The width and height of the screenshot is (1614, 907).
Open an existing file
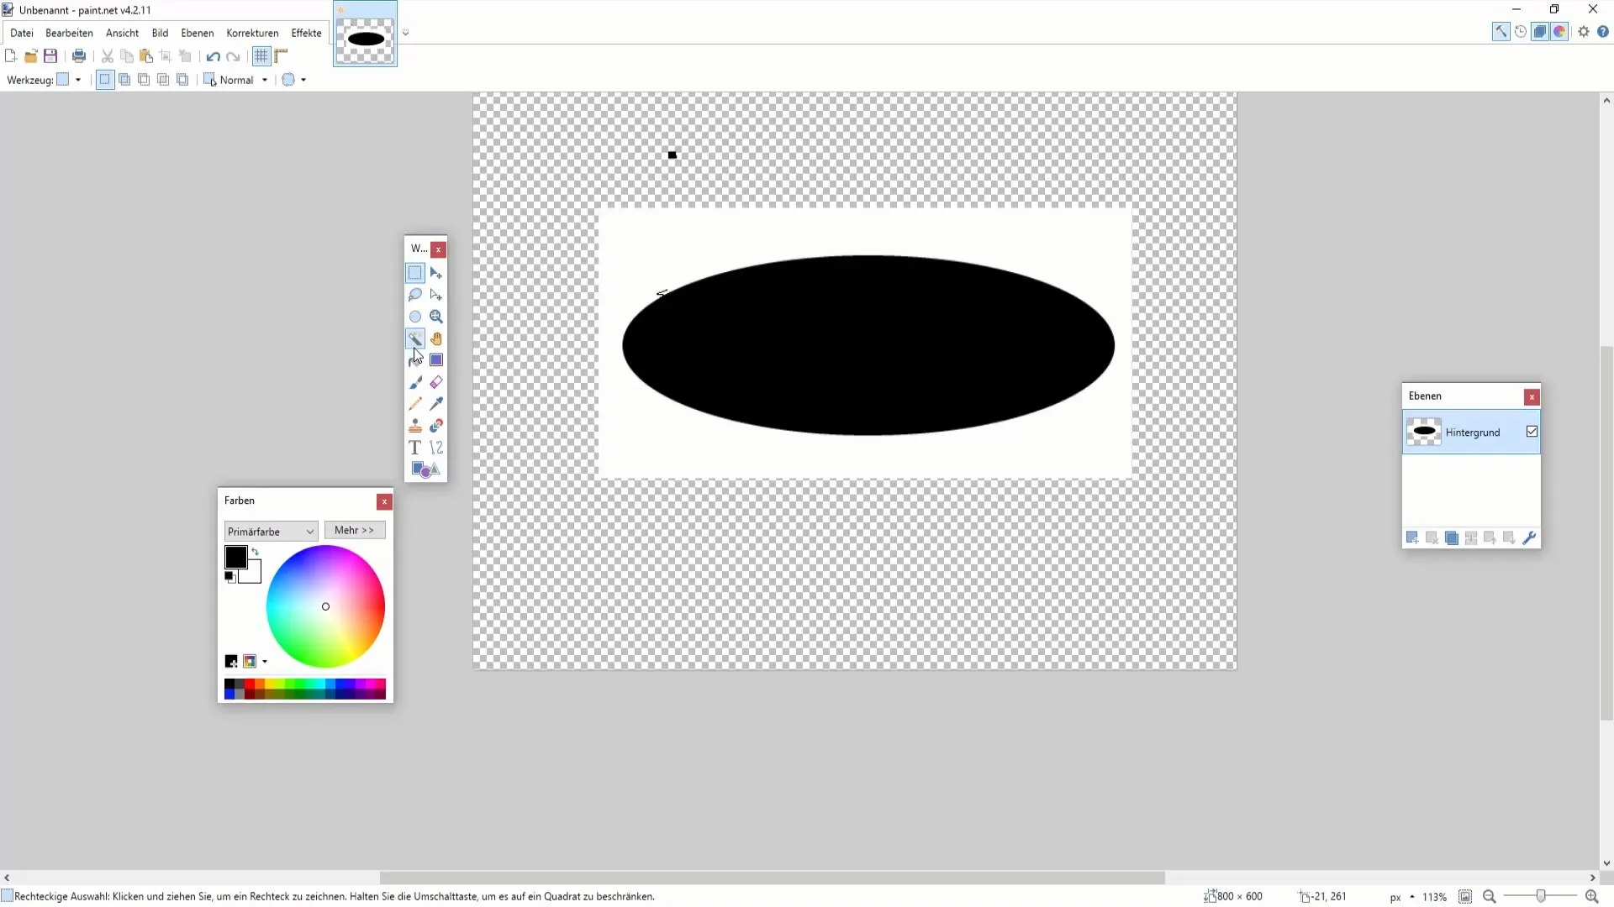coord(31,56)
